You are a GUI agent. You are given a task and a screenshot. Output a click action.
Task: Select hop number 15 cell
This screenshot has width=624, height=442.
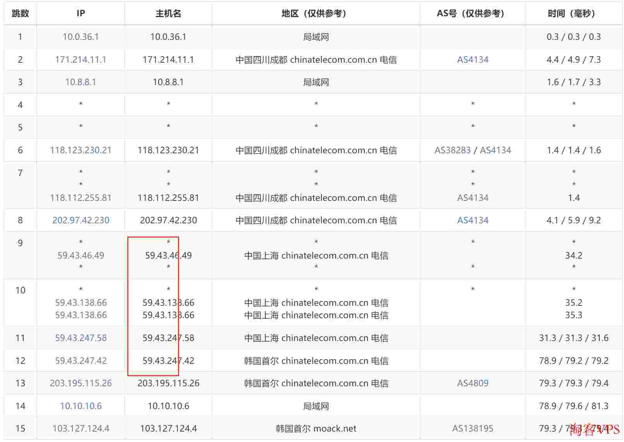(20, 428)
